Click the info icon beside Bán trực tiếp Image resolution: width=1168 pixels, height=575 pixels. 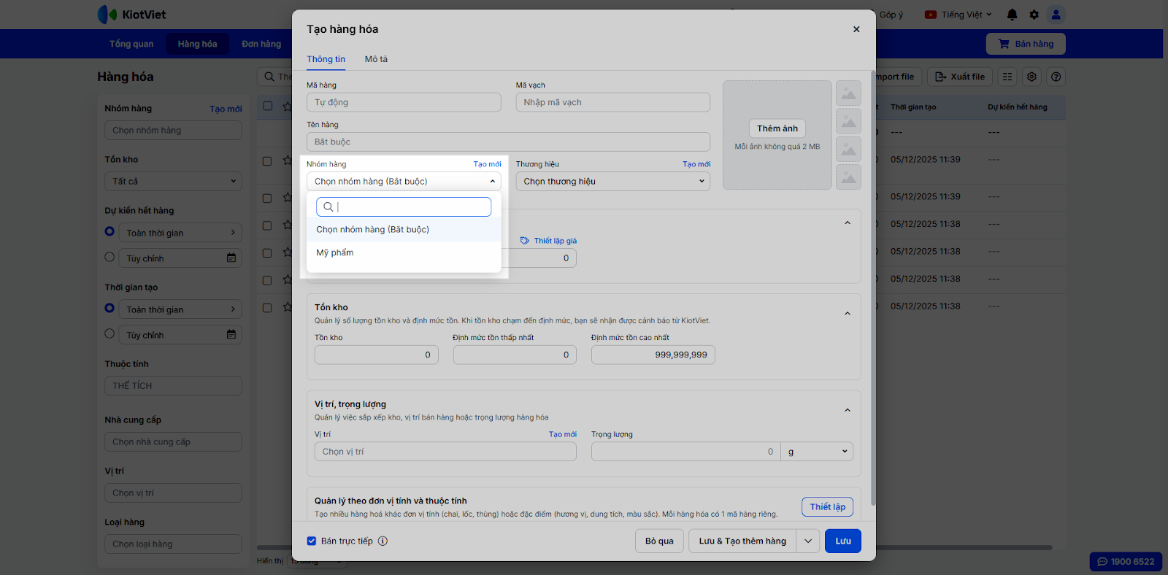383,541
